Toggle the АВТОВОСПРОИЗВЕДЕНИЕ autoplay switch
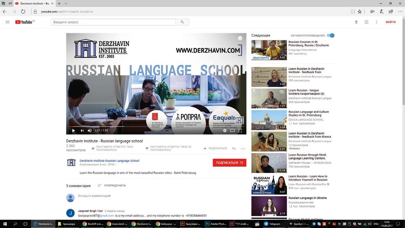 [x=331, y=35]
